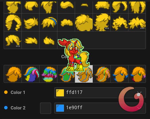The height and width of the screenshot is (119, 150).
Task: Pick the multicolor zigzag mane pattern
Action: 48,74
